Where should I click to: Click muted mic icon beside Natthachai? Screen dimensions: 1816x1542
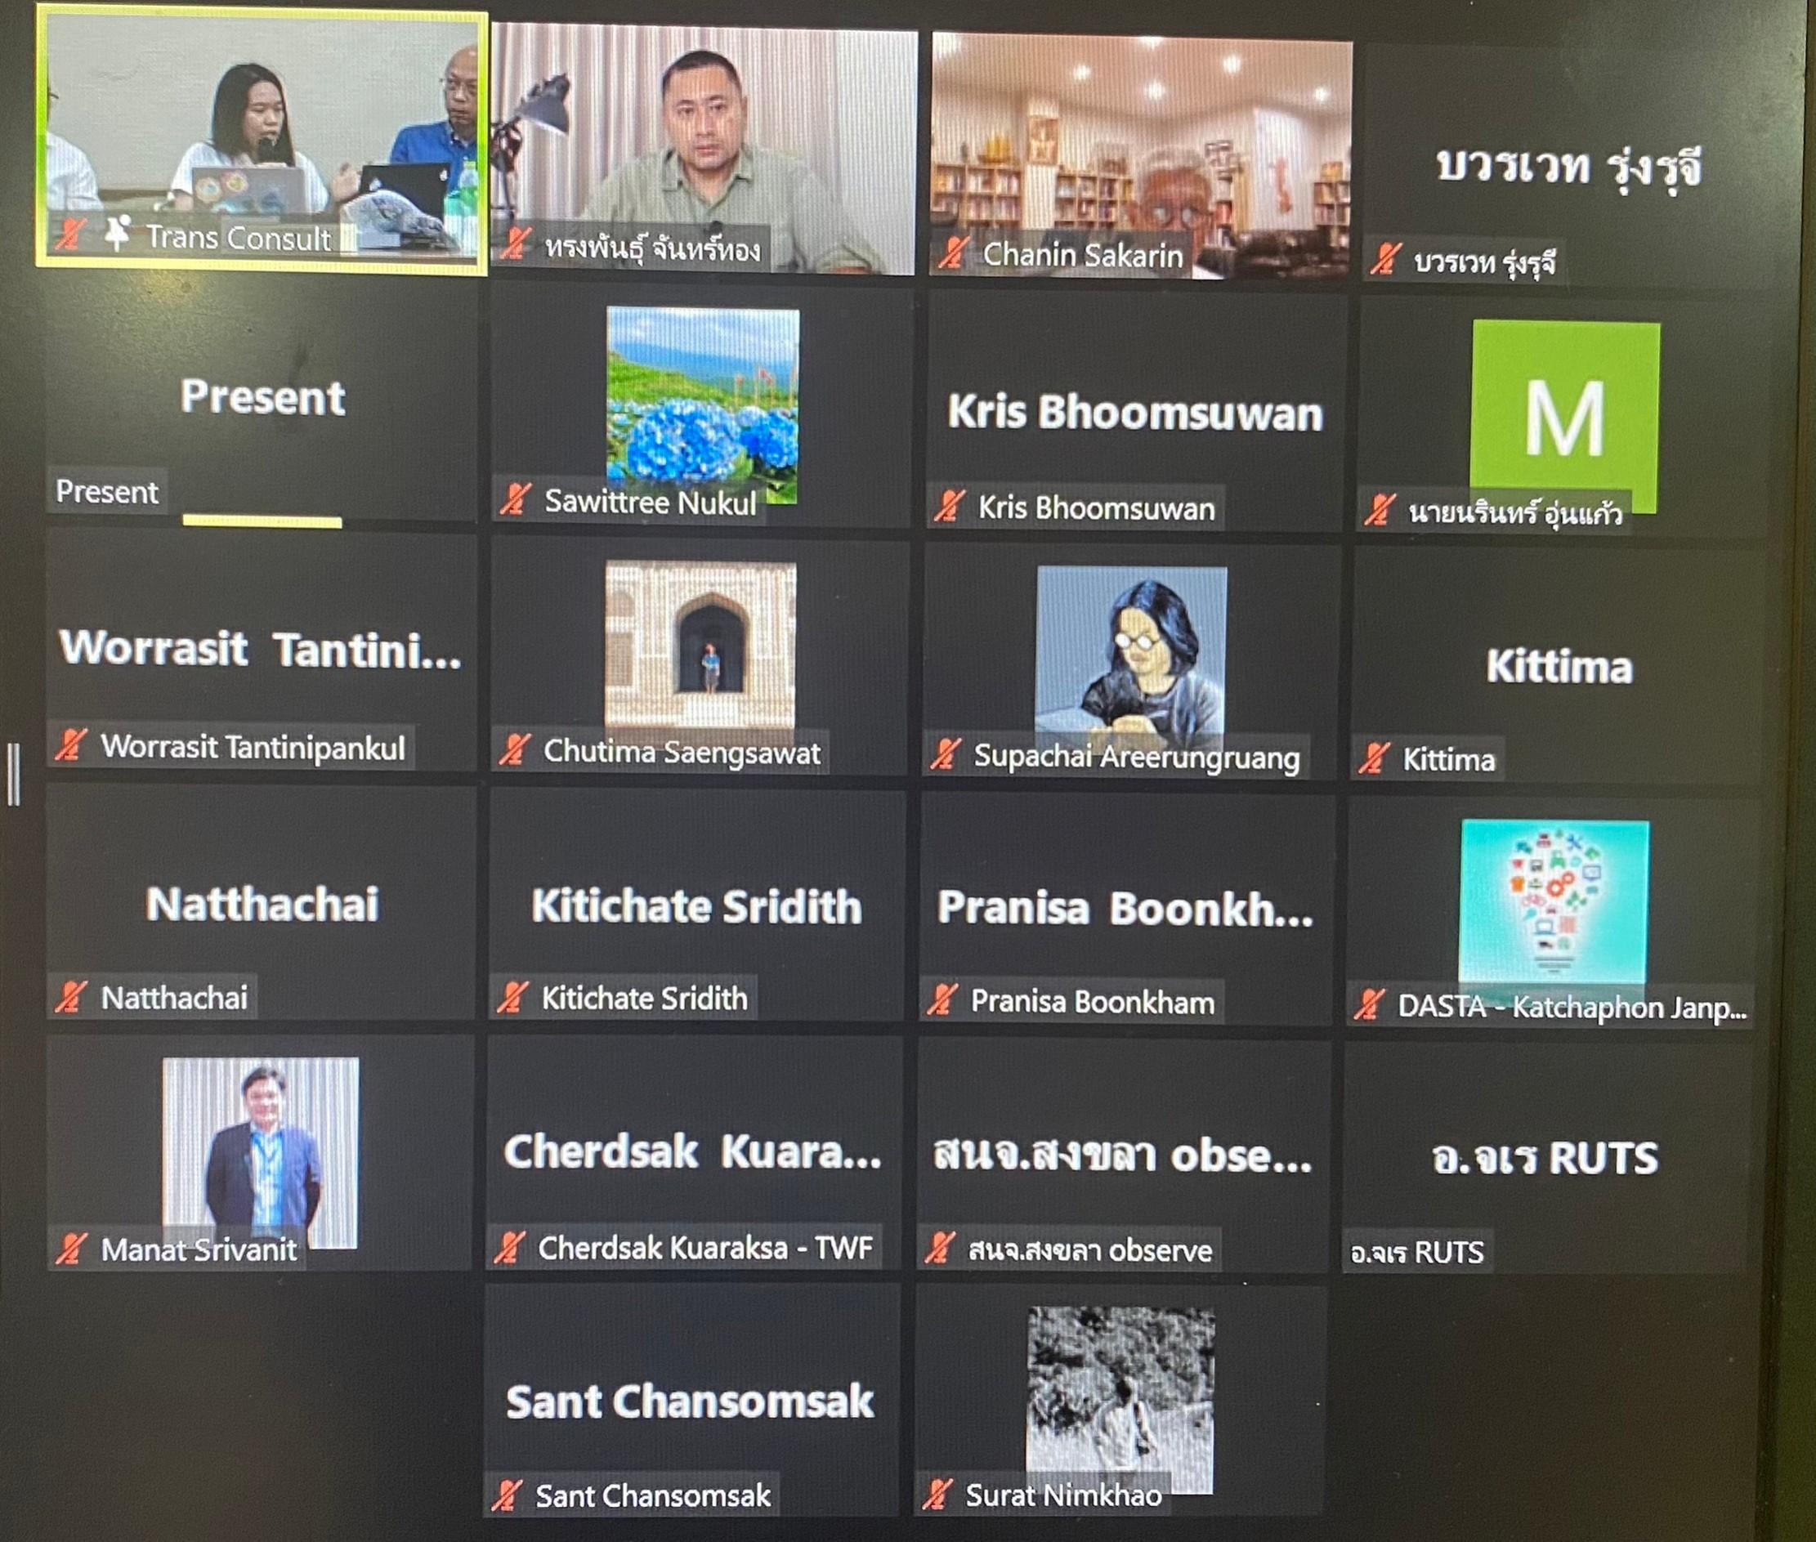point(72,996)
